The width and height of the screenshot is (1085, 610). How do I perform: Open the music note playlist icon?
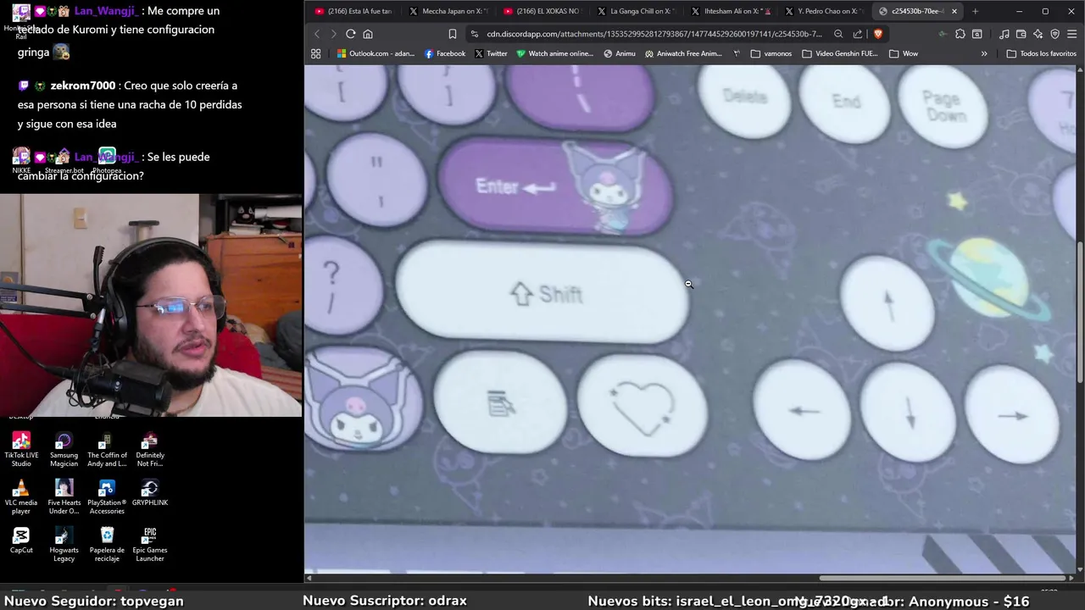click(1004, 34)
